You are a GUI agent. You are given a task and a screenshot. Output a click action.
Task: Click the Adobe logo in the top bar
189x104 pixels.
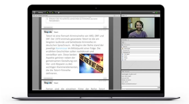click(34, 13)
